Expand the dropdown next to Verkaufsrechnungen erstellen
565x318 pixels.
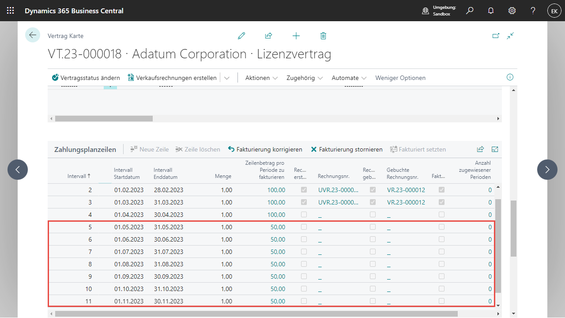pos(226,78)
